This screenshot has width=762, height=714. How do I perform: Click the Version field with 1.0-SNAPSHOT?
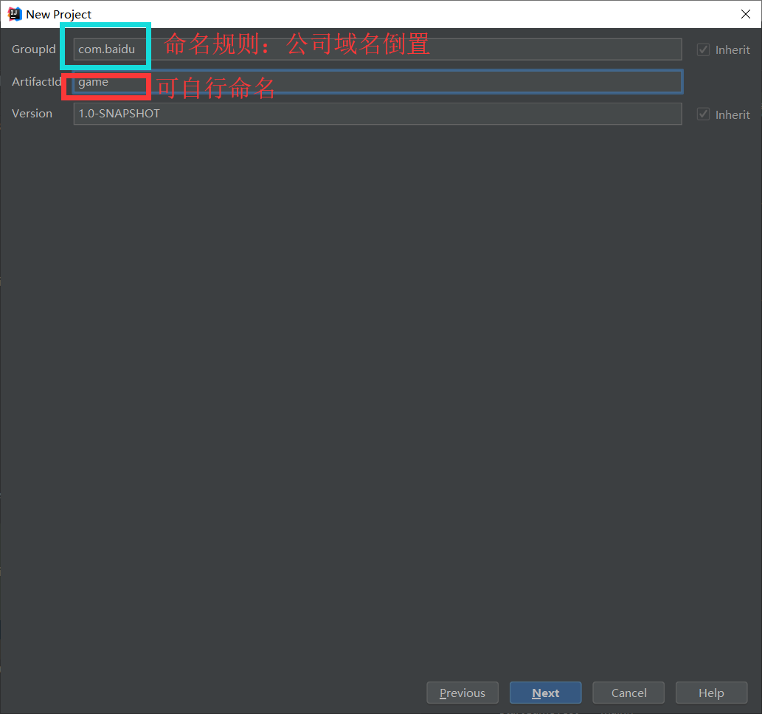[x=295, y=113]
